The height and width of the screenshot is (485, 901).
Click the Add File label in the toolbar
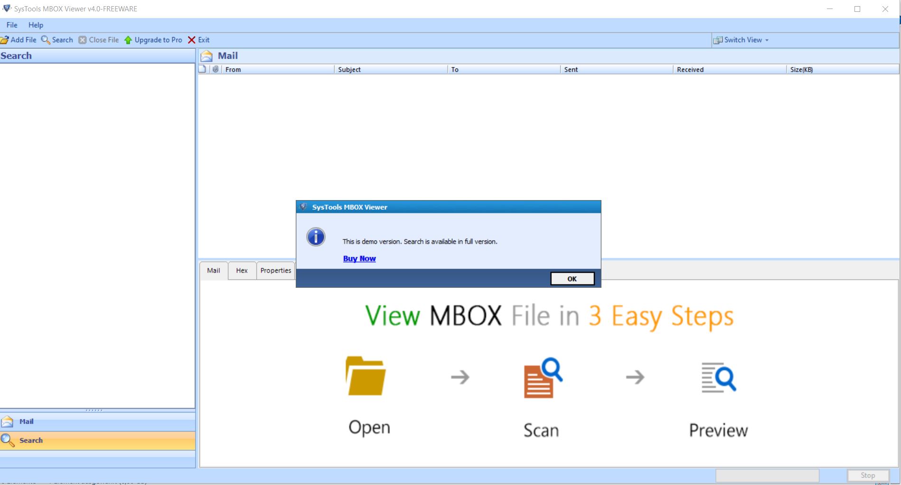(x=24, y=40)
